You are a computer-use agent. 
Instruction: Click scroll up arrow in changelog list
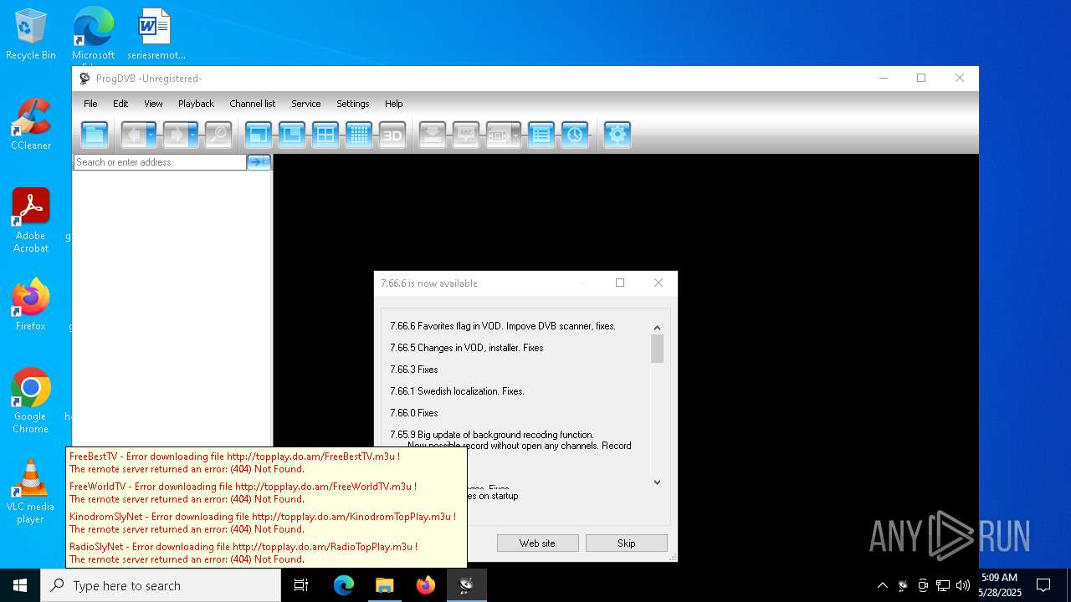tap(657, 328)
